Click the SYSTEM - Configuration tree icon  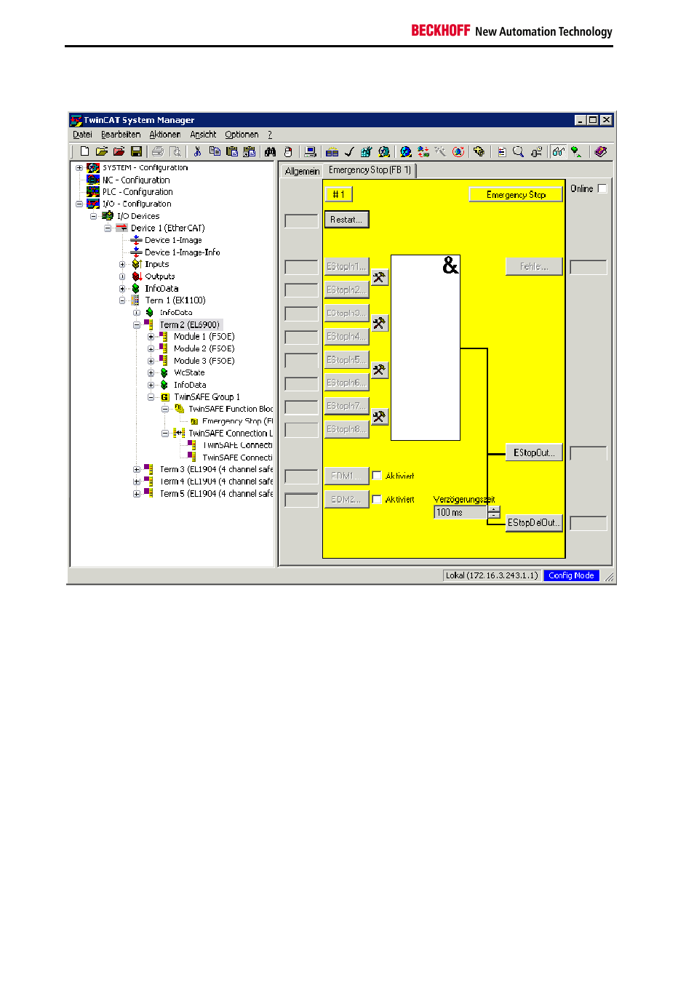(93, 168)
